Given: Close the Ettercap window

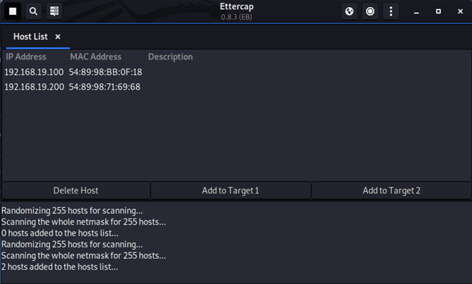Looking at the screenshot, I should (x=460, y=12).
